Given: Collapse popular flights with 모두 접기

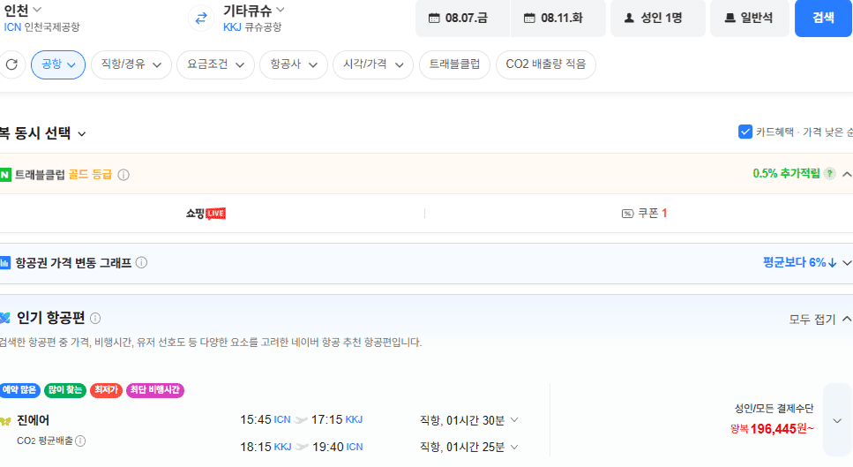Looking at the screenshot, I should coord(820,320).
